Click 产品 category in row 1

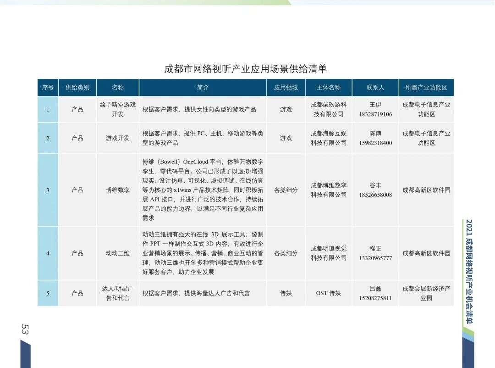(x=77, y=109)
